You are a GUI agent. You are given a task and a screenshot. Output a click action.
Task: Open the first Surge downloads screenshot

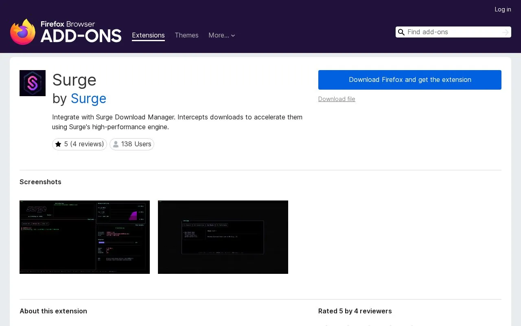85,237
